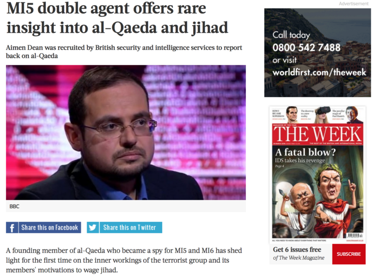Click the Call today text in advert
The image size is (374, 275).
(291, 35)
